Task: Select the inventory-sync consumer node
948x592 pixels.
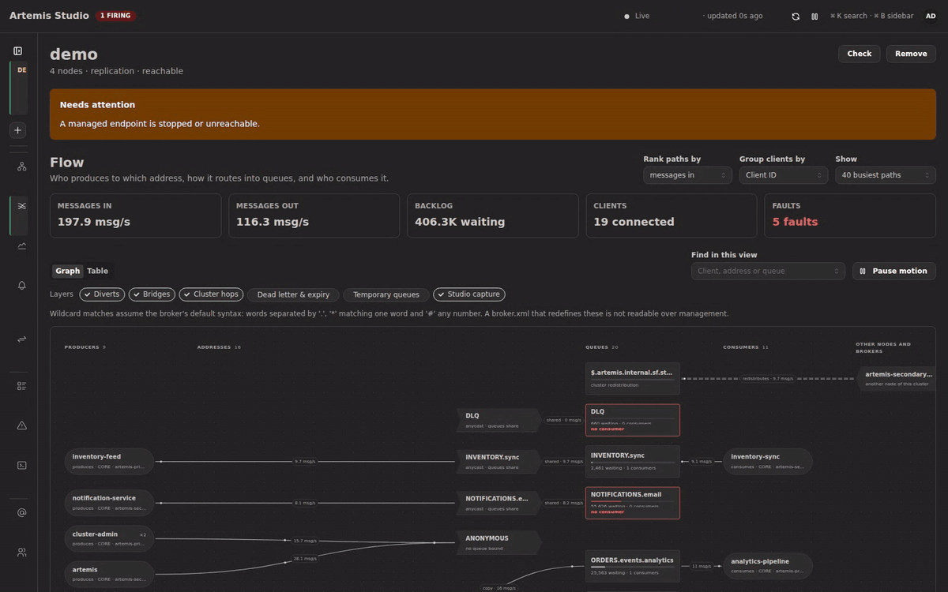Action: [768, 461]
